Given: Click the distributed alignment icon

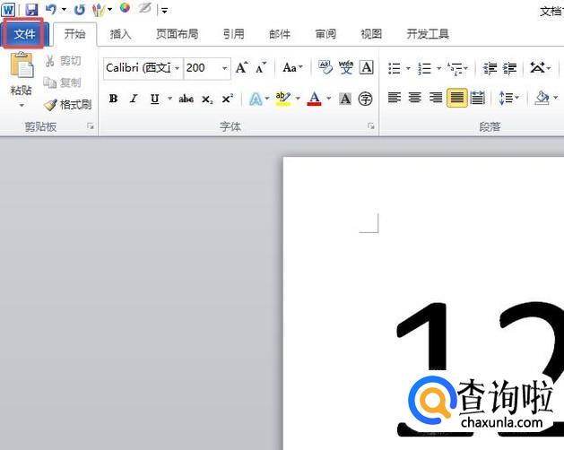Looking at the screenshot, I should click(x=477, y=98).
